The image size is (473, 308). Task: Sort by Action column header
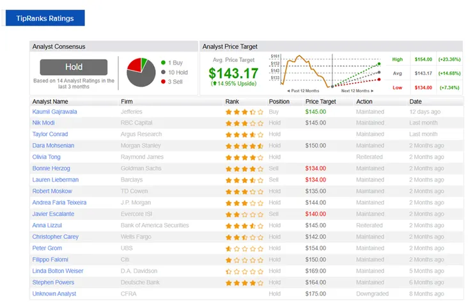pos(364,102)
